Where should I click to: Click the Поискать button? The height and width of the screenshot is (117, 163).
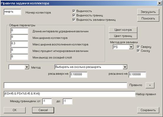[x=148, y=19]
